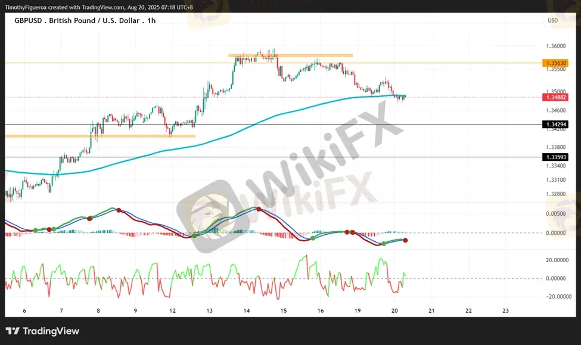Click the TimothyFigueroa author header text
The height and width of the screenshot is (345, 581).
[30, 7]
